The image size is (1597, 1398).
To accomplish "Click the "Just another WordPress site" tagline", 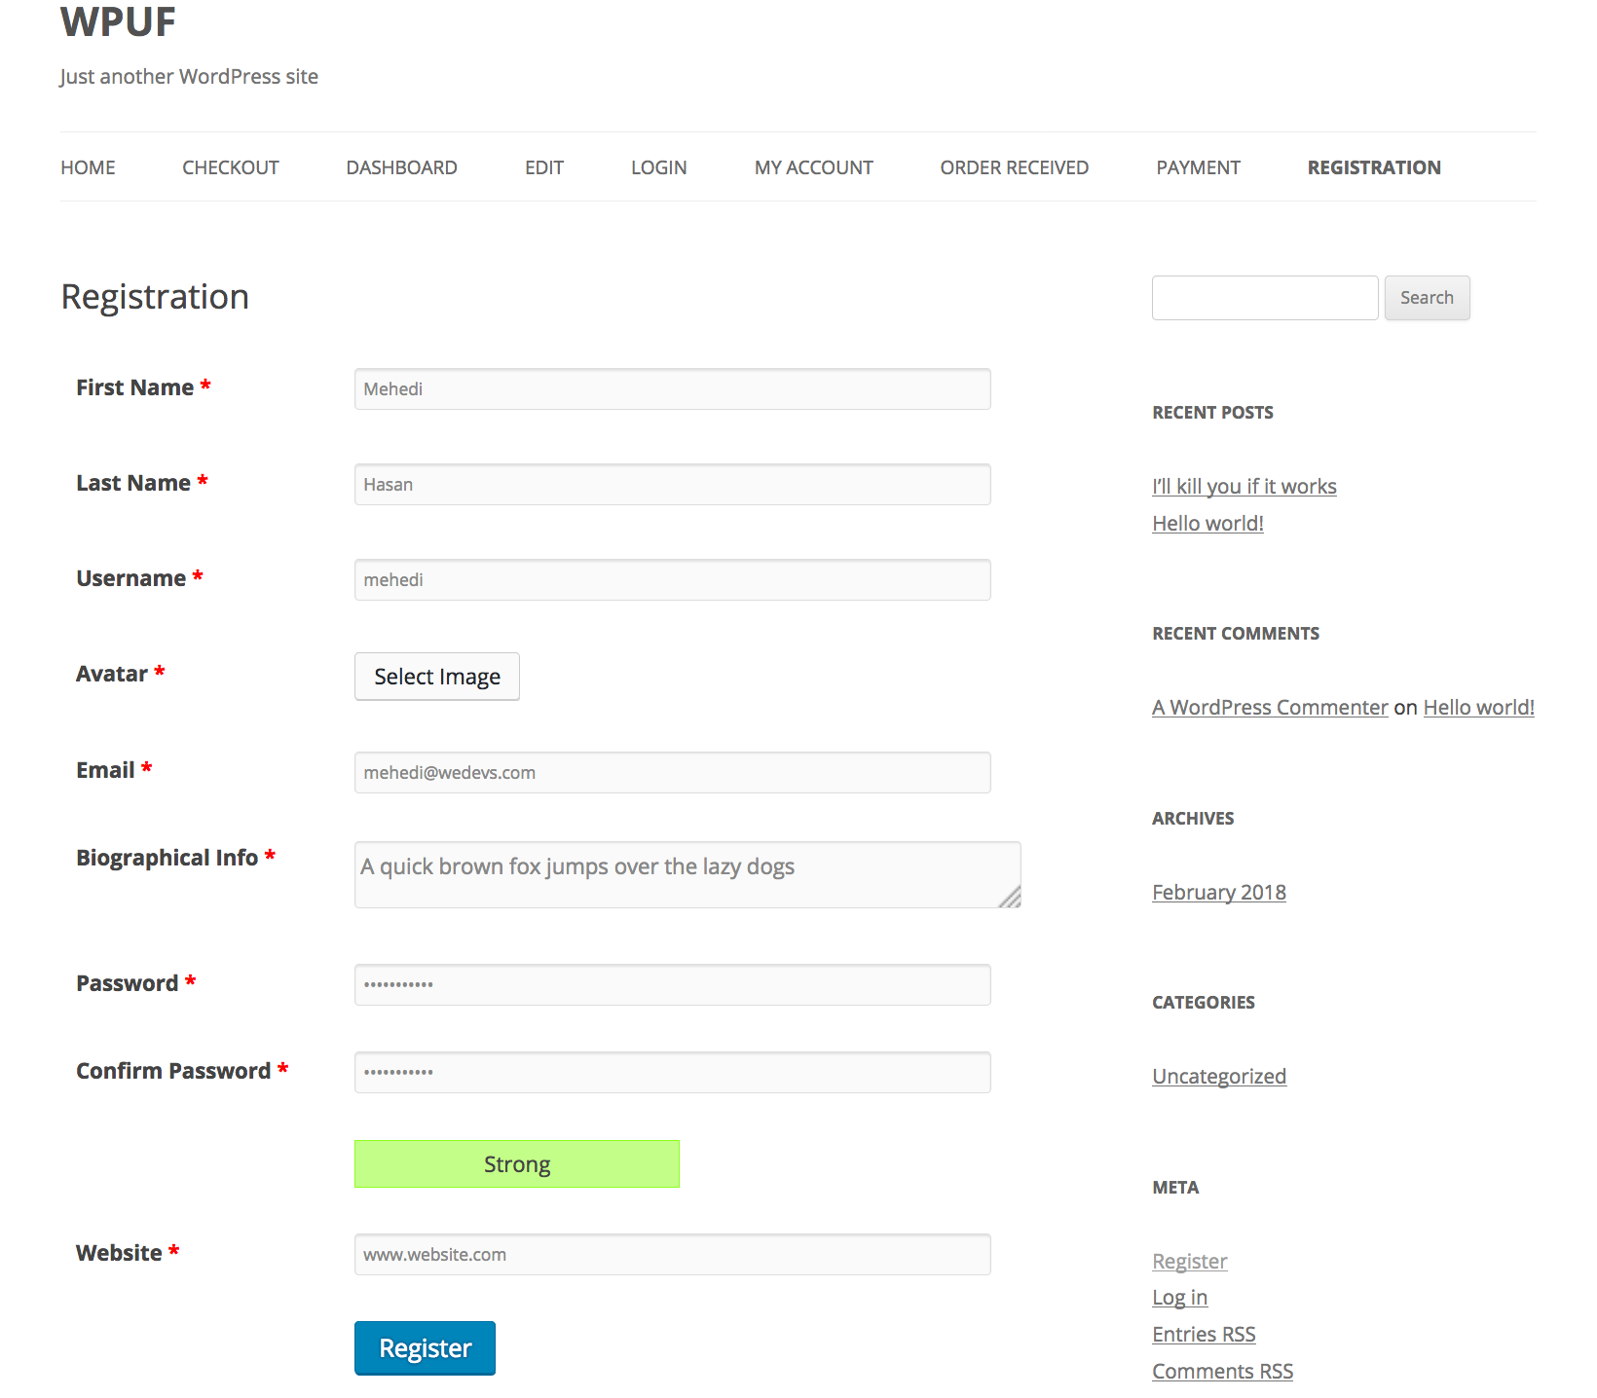I will 189,77.
